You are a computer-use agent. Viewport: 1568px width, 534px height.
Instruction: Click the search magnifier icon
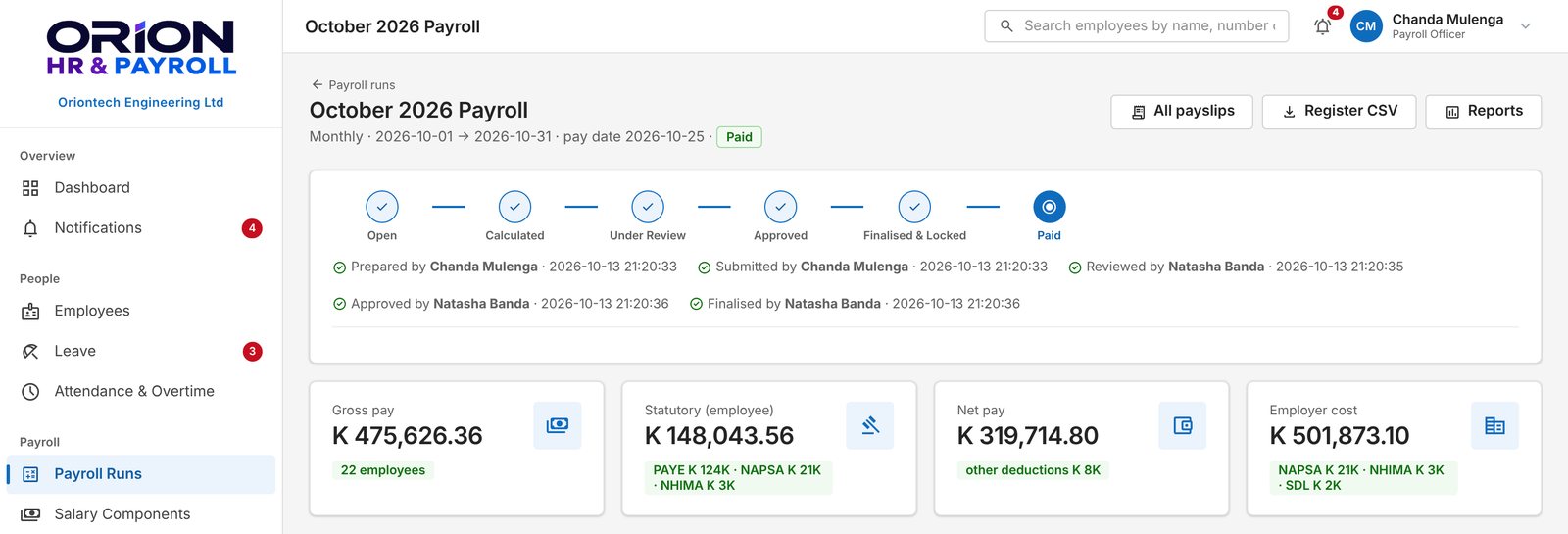click(x=1006, y=26)
